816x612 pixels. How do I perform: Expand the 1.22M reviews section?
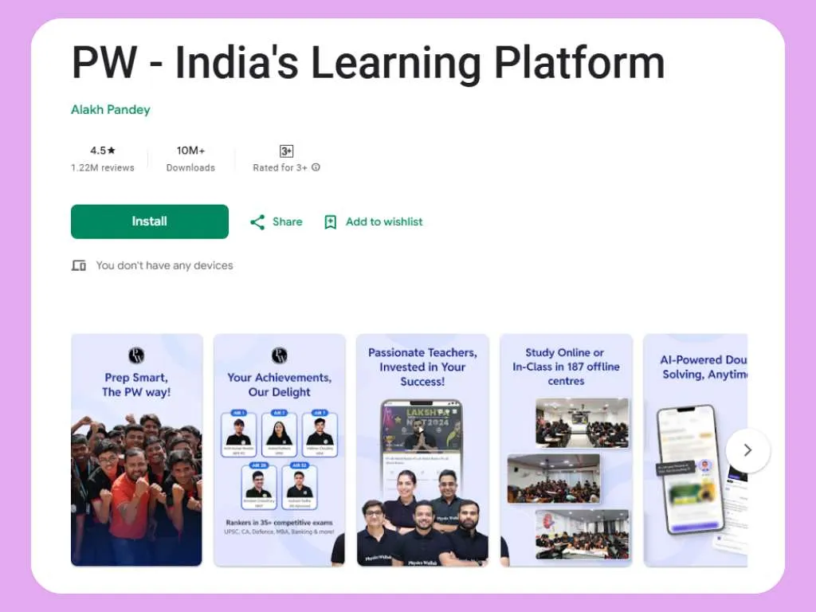pos(103,159)
